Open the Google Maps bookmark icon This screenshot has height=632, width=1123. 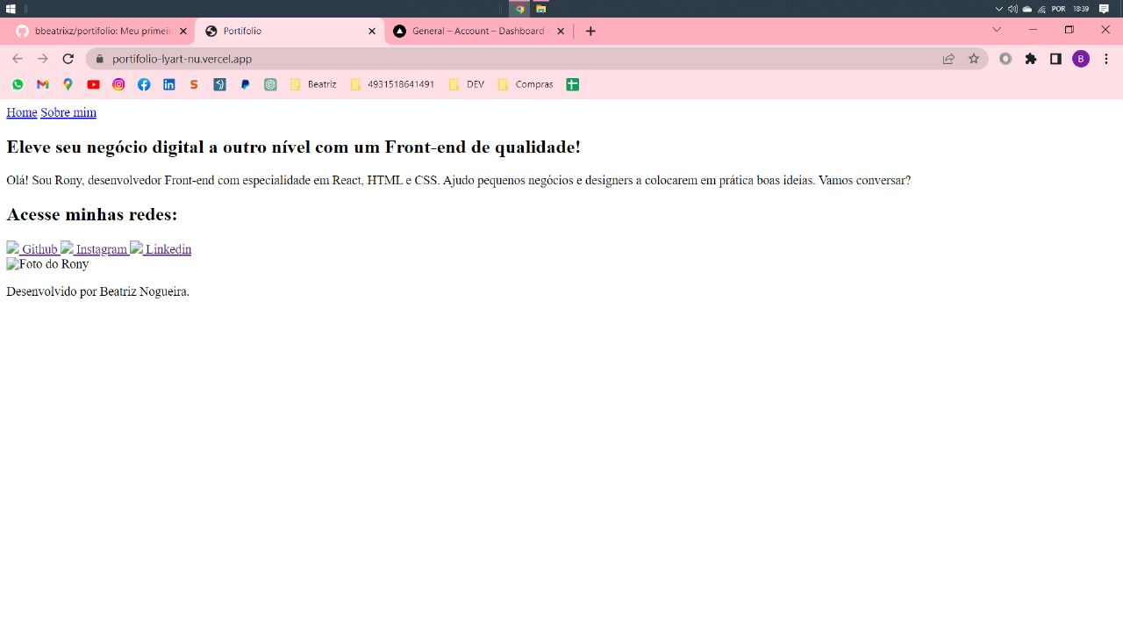coord(68,84)
